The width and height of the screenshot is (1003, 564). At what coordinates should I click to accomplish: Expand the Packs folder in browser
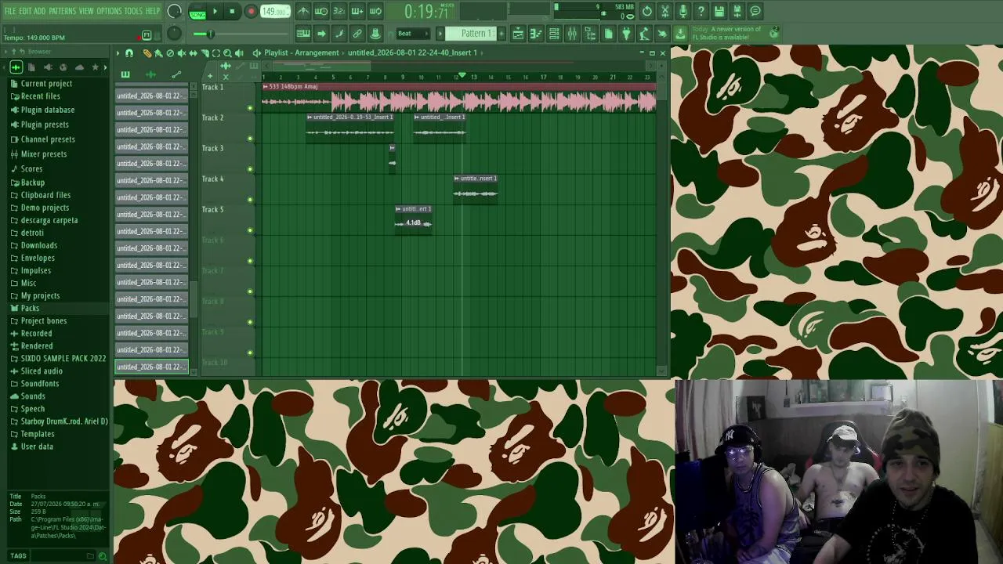[30, 308]
